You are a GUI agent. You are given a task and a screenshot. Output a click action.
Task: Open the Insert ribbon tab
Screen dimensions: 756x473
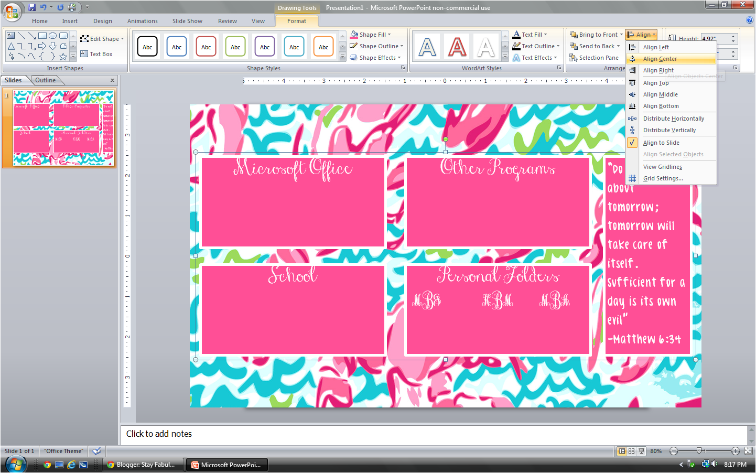click(x=70, y=21)
